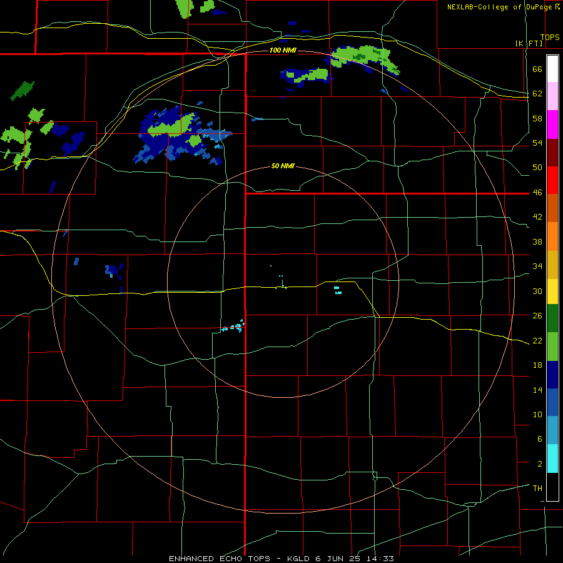The height and width of the screenshot is (563, 563).
Task: Click the '10' legend value
Action: (537, 414)
